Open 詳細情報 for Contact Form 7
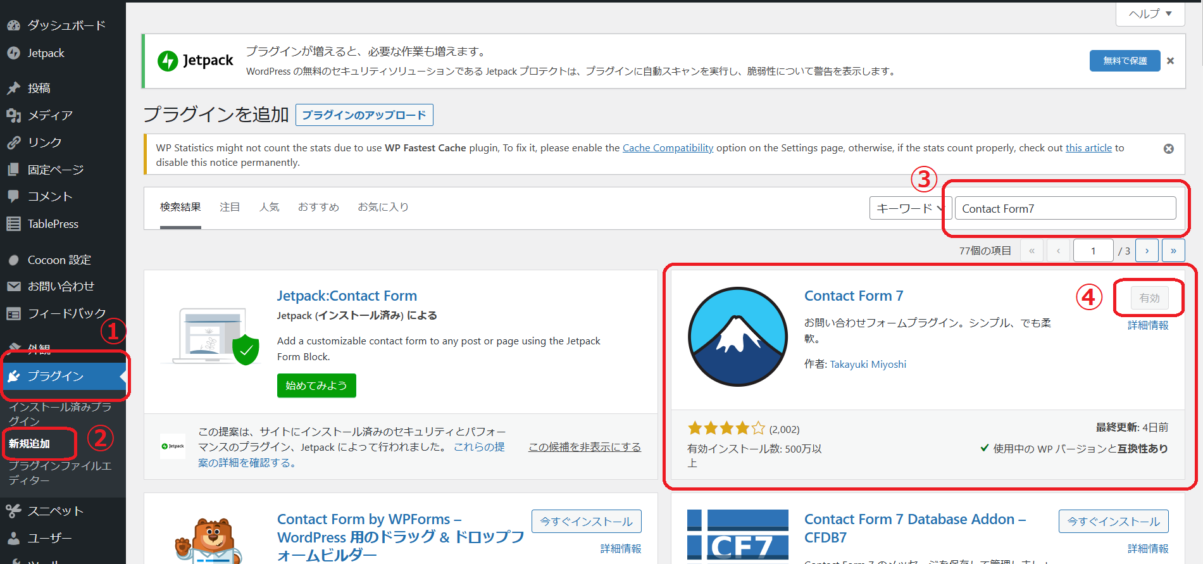Screen dimensions: 1203x564 point(1148,325)
